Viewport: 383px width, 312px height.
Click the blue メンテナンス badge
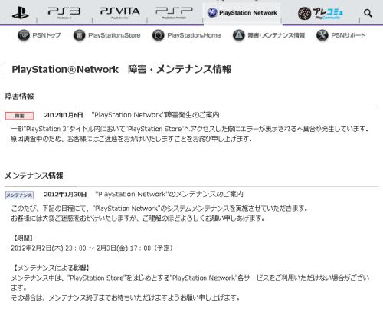click(19, 195)
